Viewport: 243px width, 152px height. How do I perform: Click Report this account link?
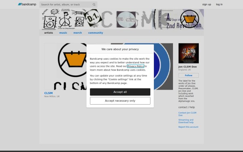(188, 127)
